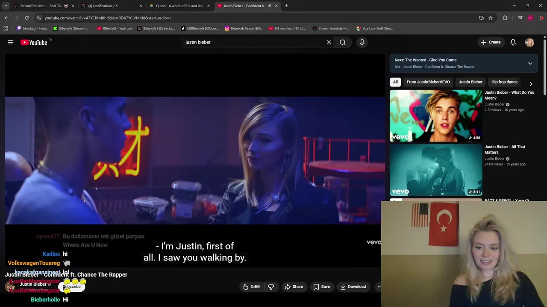
Task: Open Chrome media controls icon
Action: (x=520, y=18)
